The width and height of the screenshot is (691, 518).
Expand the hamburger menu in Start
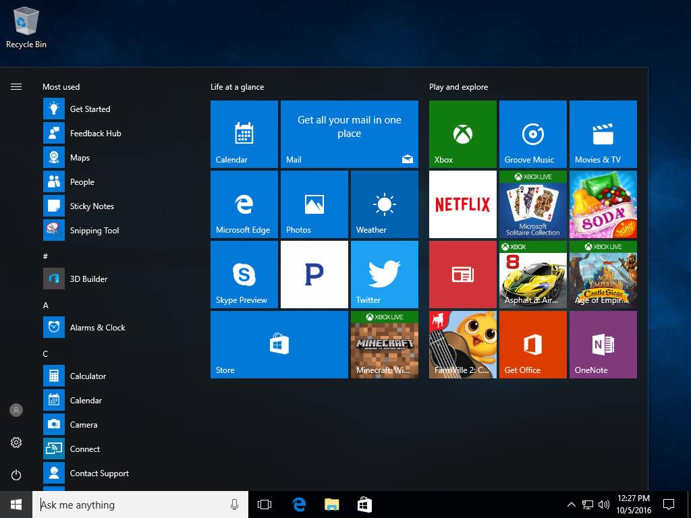tap(16, 87)
